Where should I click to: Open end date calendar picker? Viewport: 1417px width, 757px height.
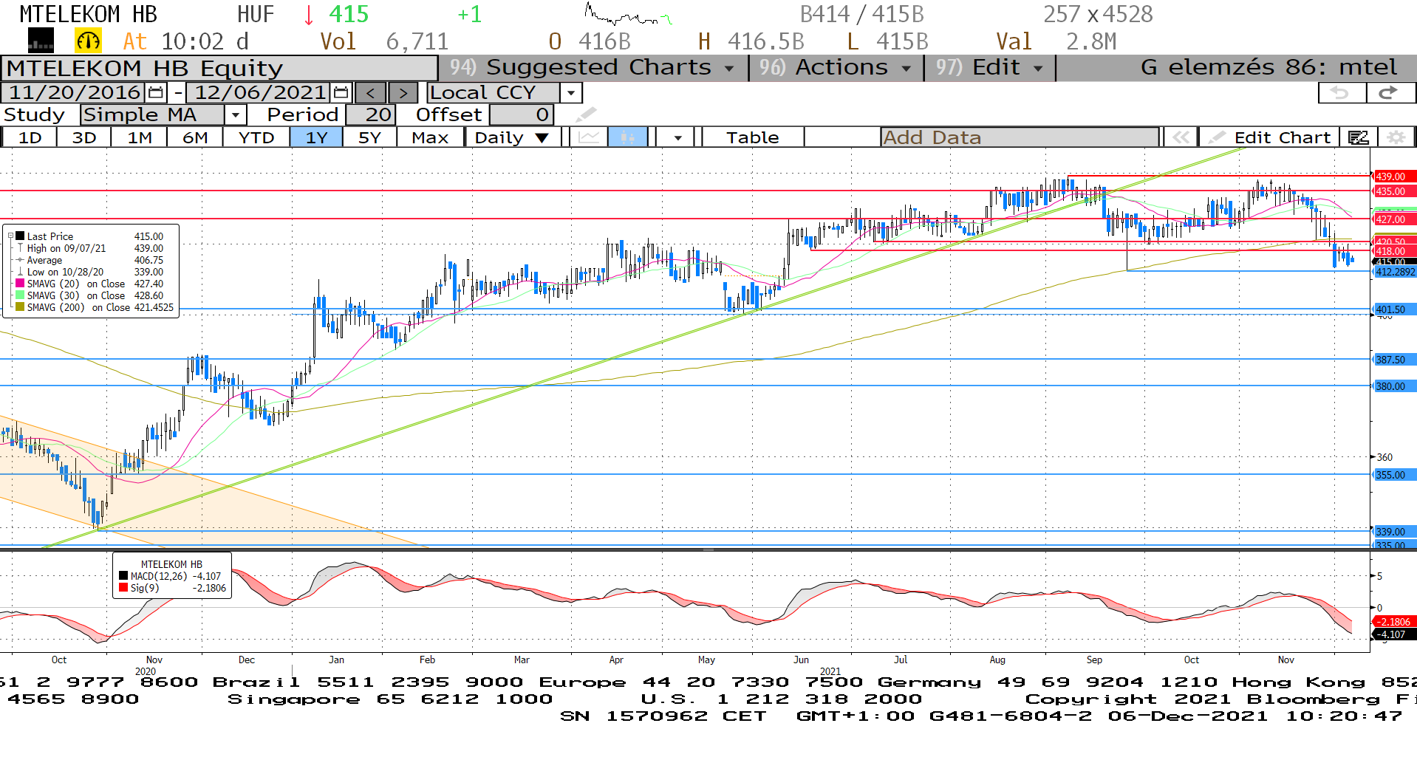341,92
